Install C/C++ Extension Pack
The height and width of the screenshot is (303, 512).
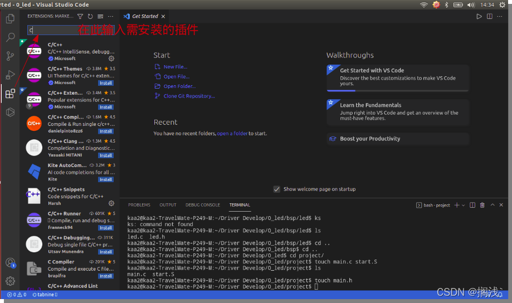pyautogui.click(x=106, y=107)
